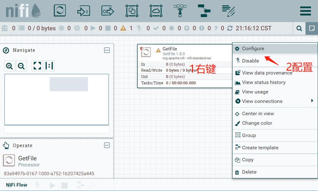Select the Output Port toolbar icon
Screen dimensions: 318x191
click(x=108, y=11)
